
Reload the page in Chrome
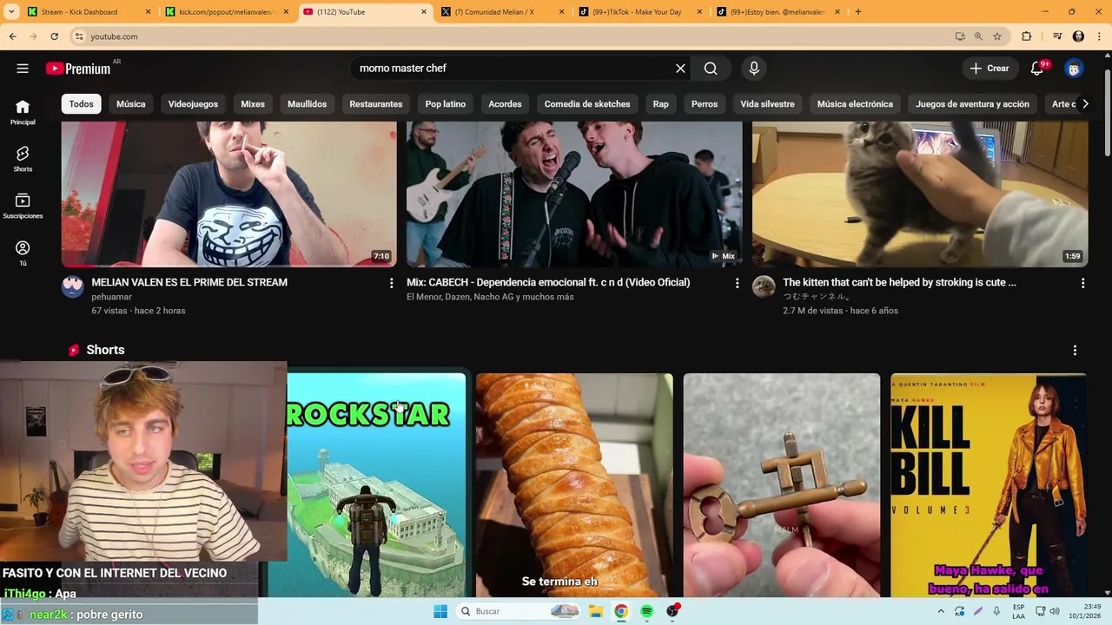click(54, 36)
